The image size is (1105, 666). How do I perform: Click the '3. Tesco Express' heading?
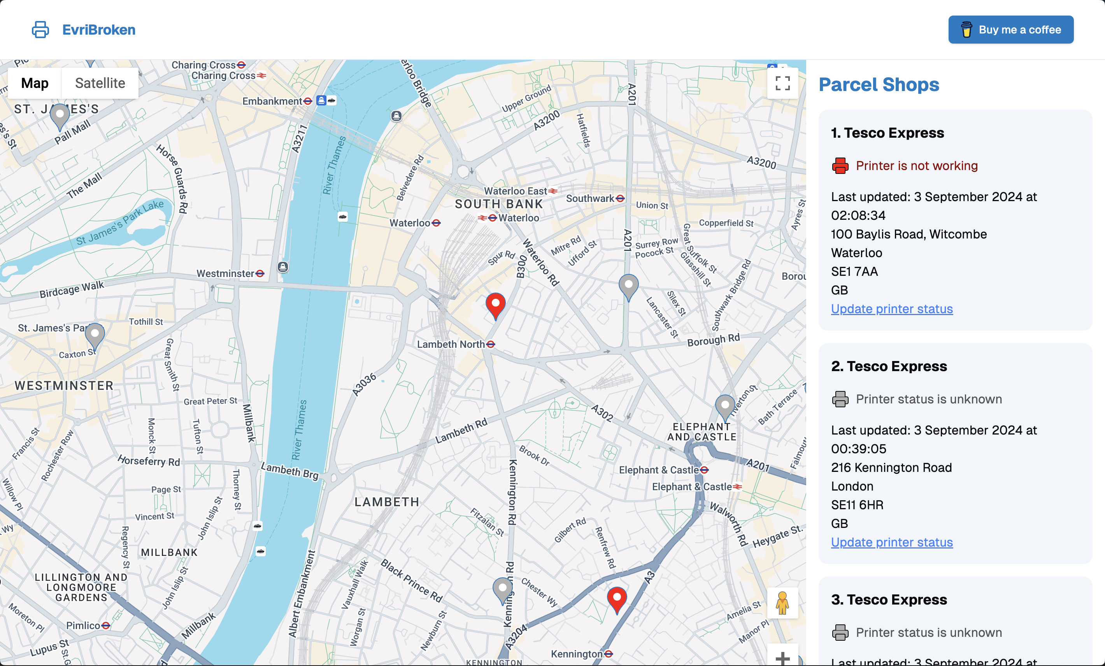click(889, 599)
